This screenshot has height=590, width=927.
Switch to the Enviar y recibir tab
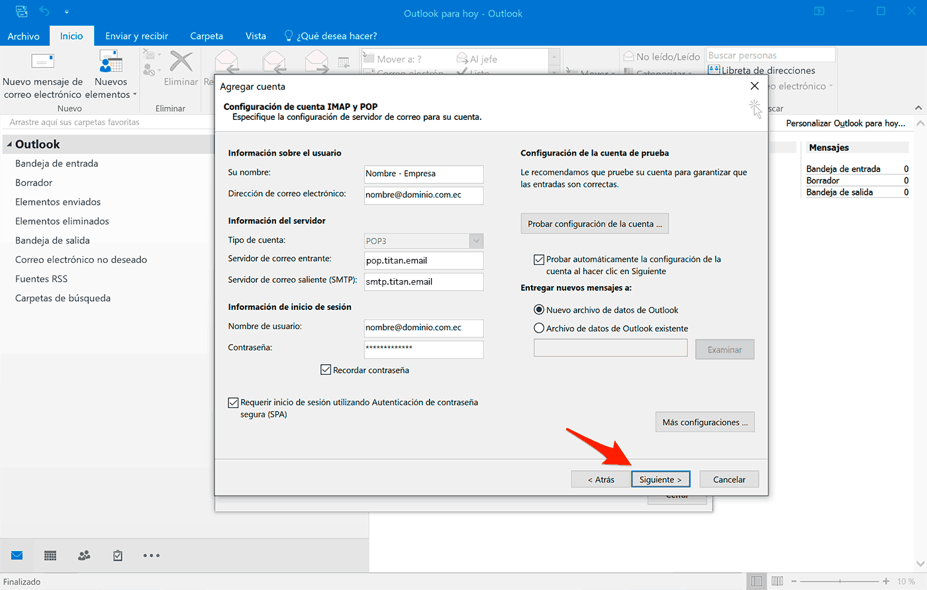tap(136, 36)
